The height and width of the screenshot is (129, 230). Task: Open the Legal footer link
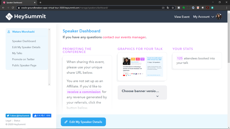[8, 121]
